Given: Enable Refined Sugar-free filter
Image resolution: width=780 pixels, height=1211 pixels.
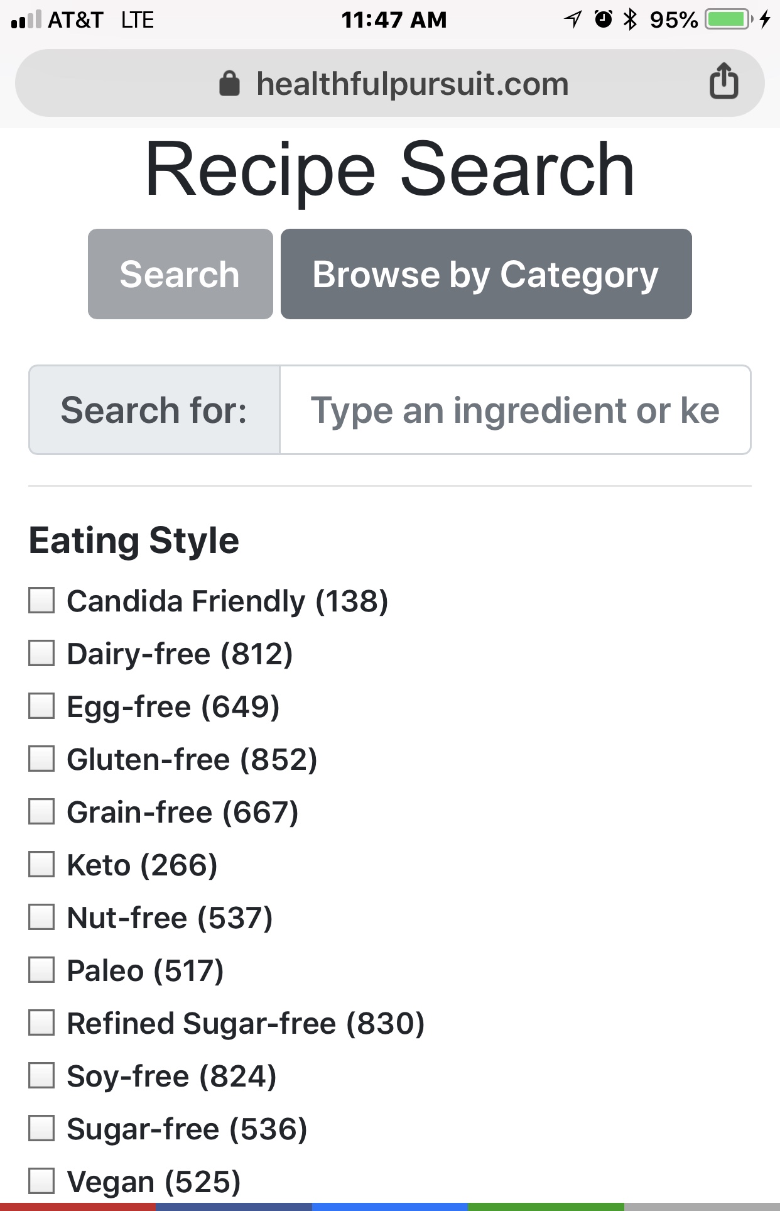Looking at the screenshot, I should [41, 1022].
